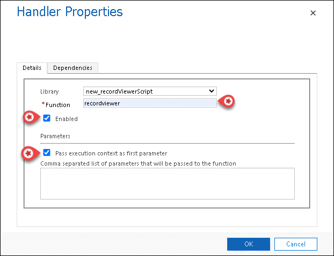
Task: Click the Library dropdown chevron arrow
Action: point(212,91)
